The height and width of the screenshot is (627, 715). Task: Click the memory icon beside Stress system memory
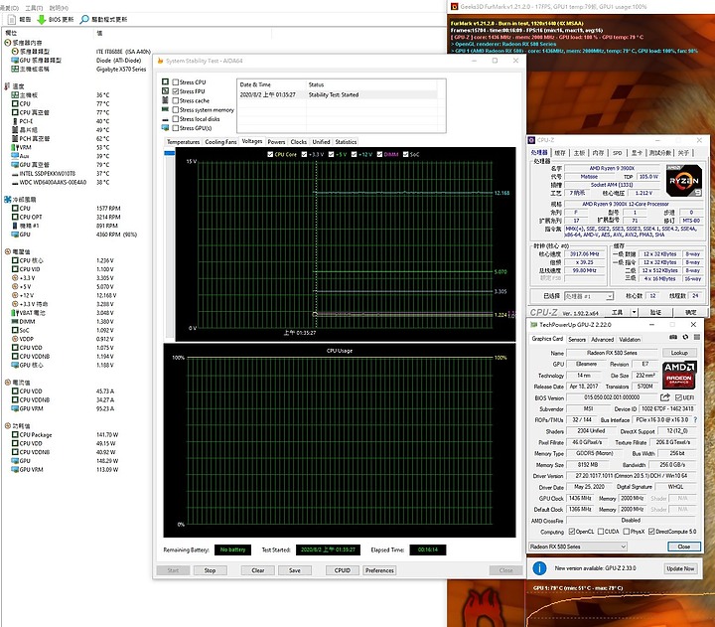click(165, 109)
